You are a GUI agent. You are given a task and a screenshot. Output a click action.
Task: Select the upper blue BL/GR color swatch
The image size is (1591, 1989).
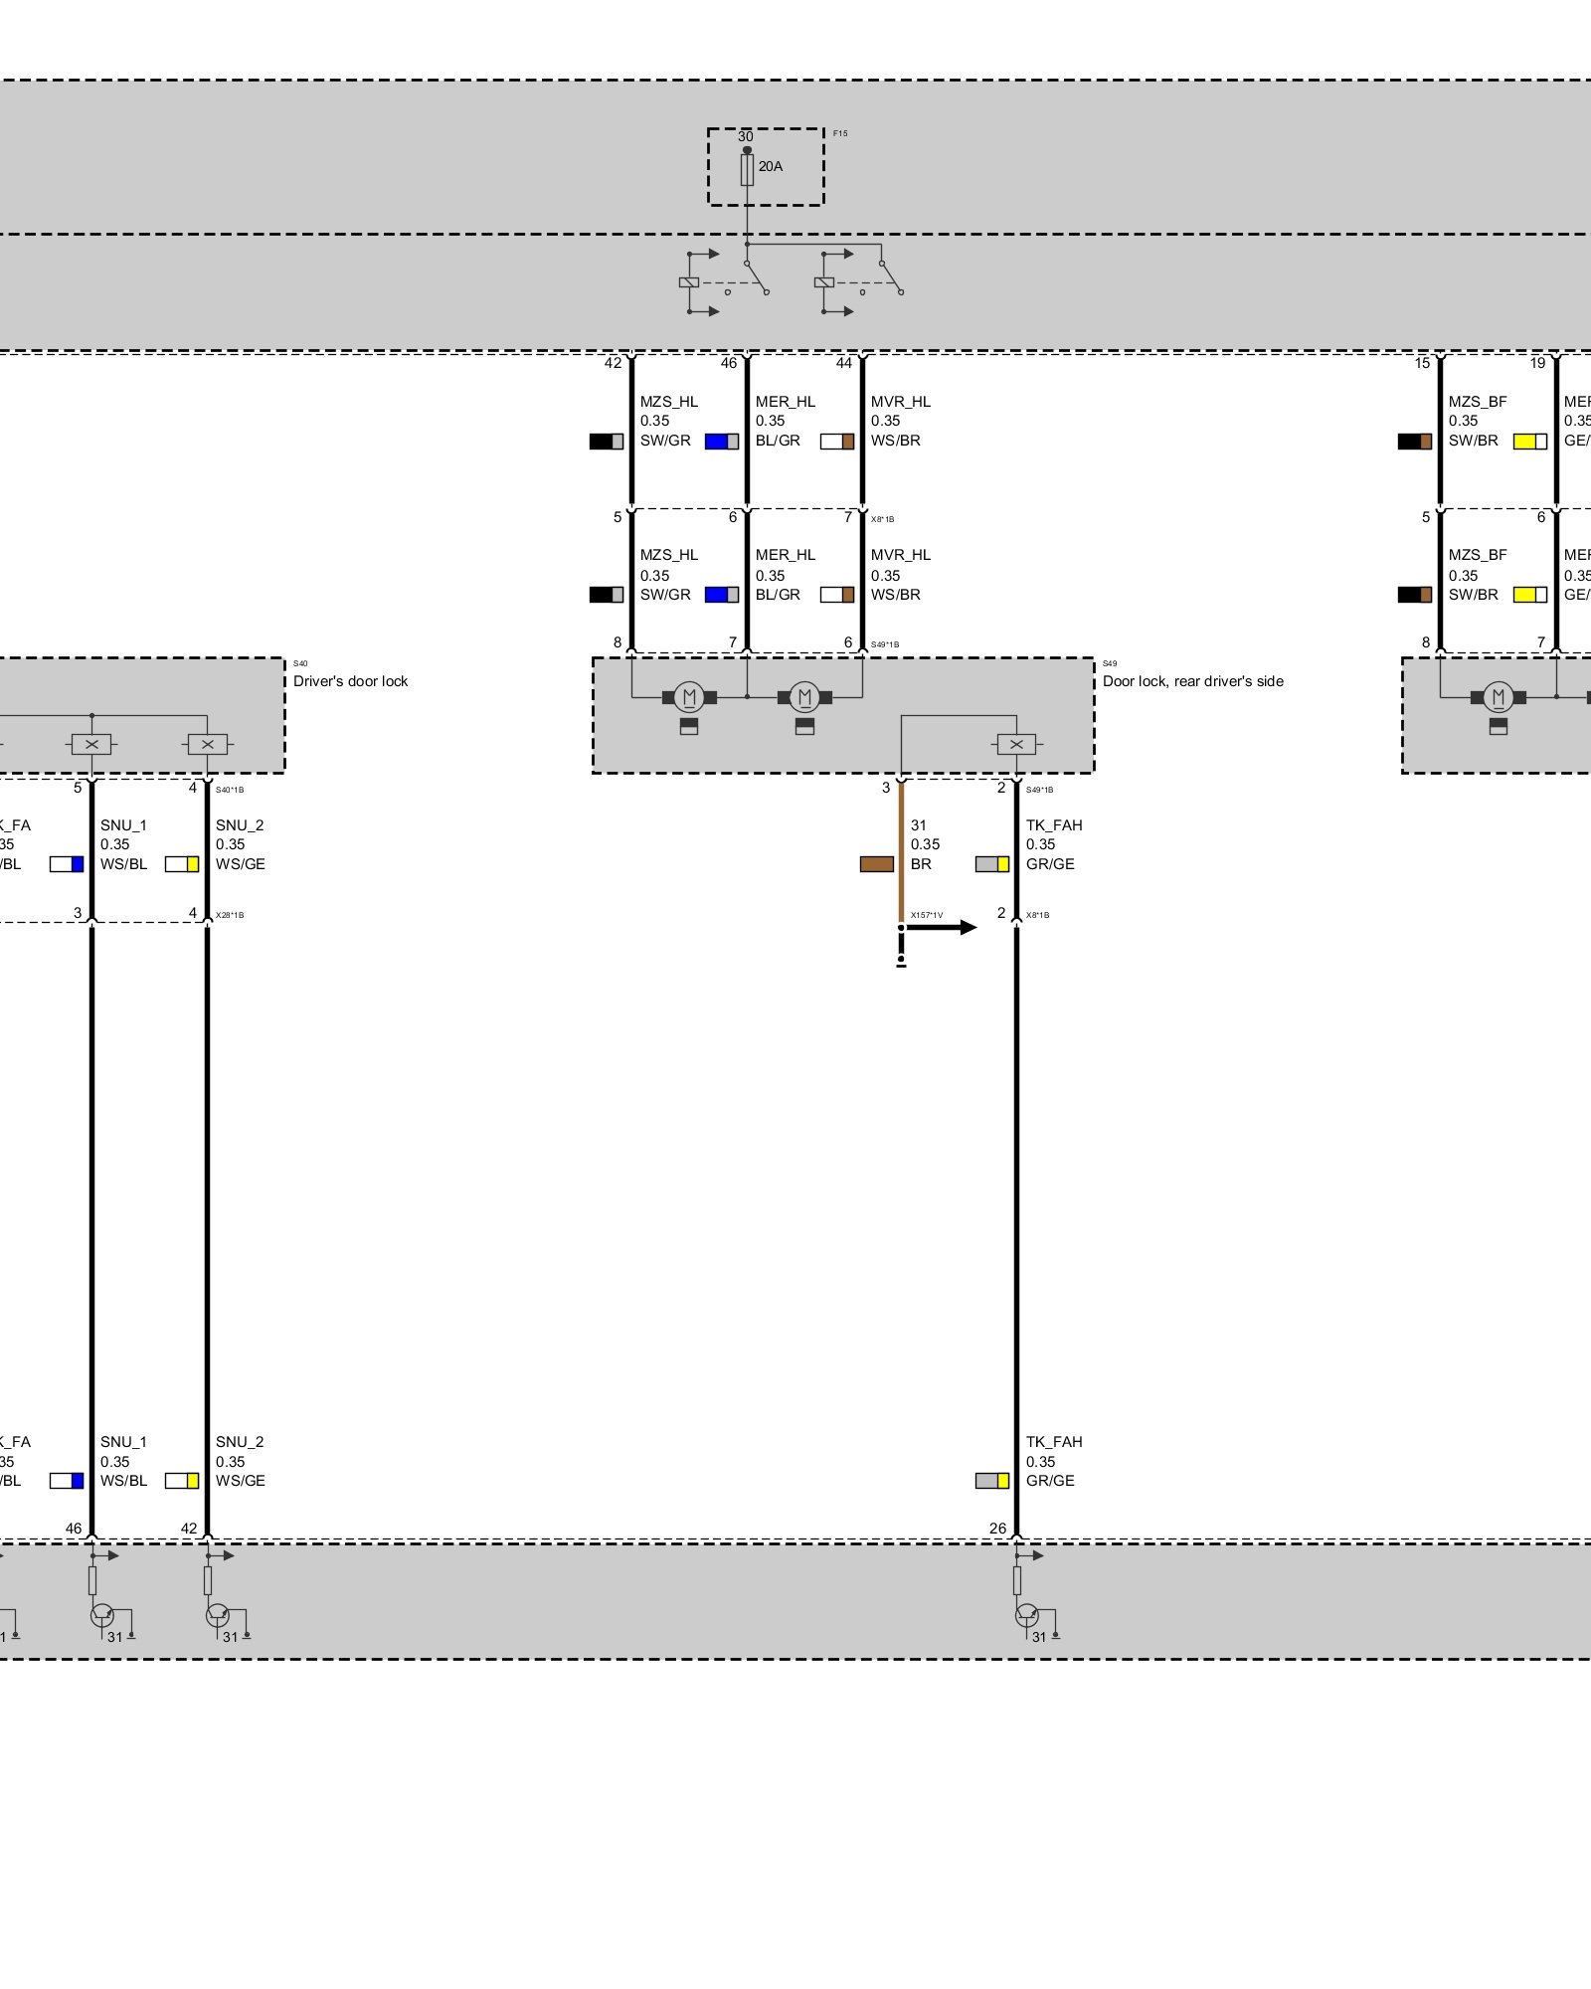(x=721, y=441)
